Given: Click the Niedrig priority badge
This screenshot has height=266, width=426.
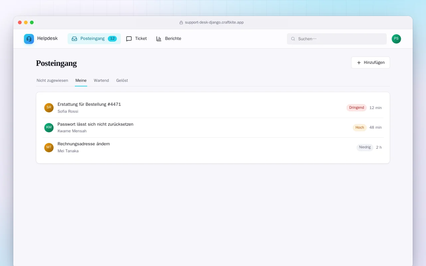Looking at the screenshot, I should click(365, 147).
